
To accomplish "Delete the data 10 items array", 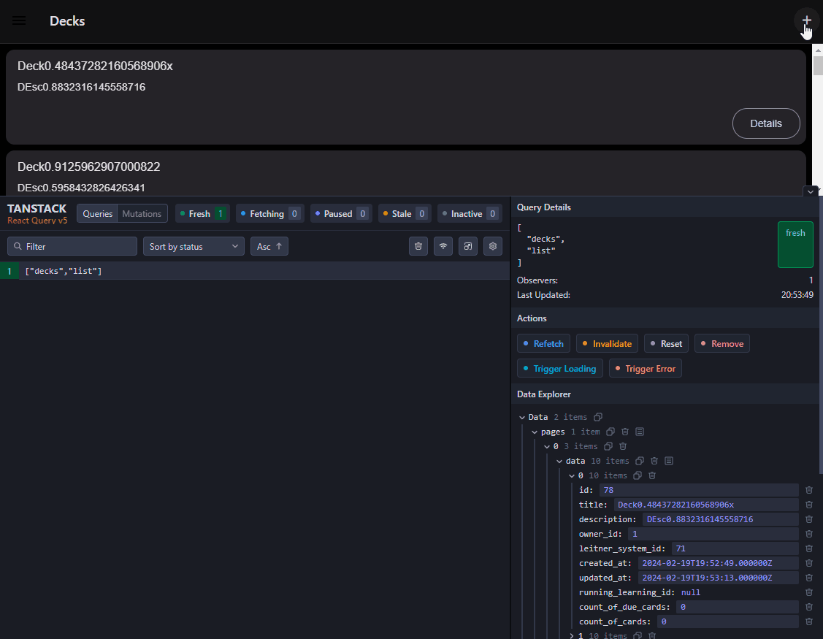I will coord(654,461).
